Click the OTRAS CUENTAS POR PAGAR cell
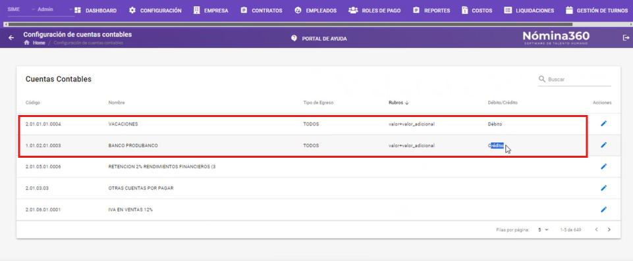Image resolution: width=633 pixels, height=261 pixels. point(141,187)
